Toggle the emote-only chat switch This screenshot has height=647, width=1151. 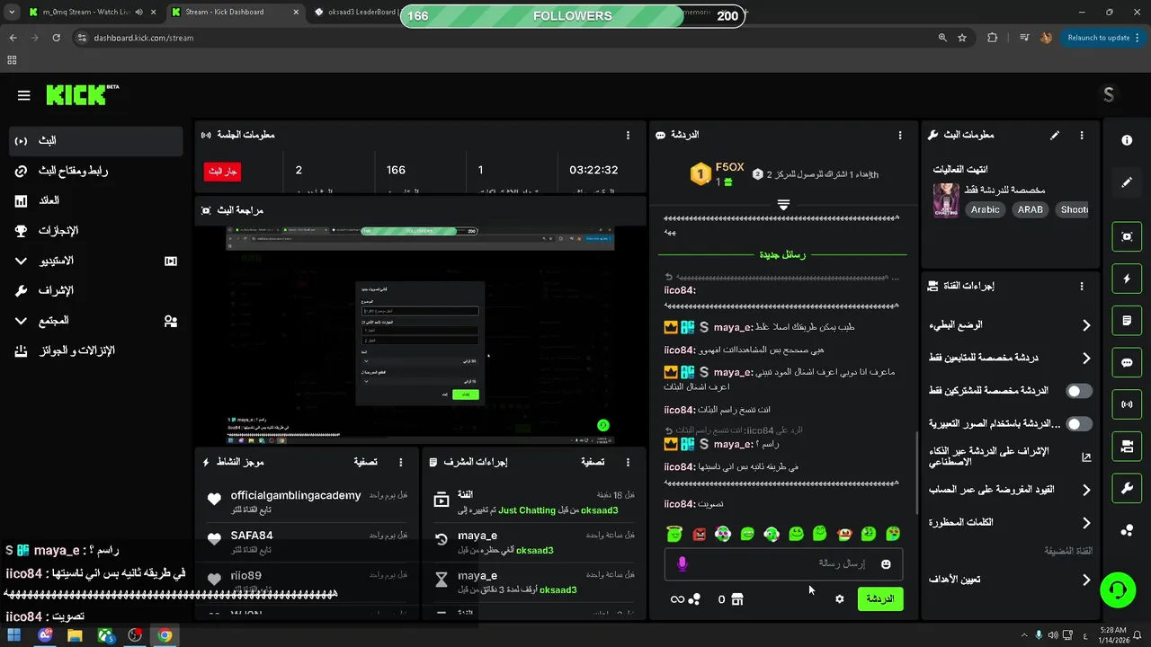(x=1079, y=424)
